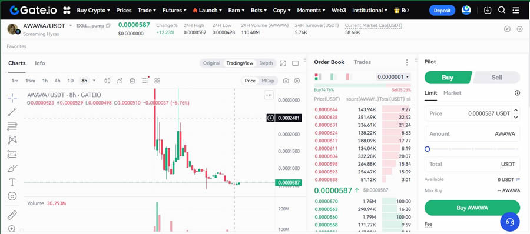Switch to the Trades tab
The width and height of the screenshot is (530, 234).
tap(362, 62)
